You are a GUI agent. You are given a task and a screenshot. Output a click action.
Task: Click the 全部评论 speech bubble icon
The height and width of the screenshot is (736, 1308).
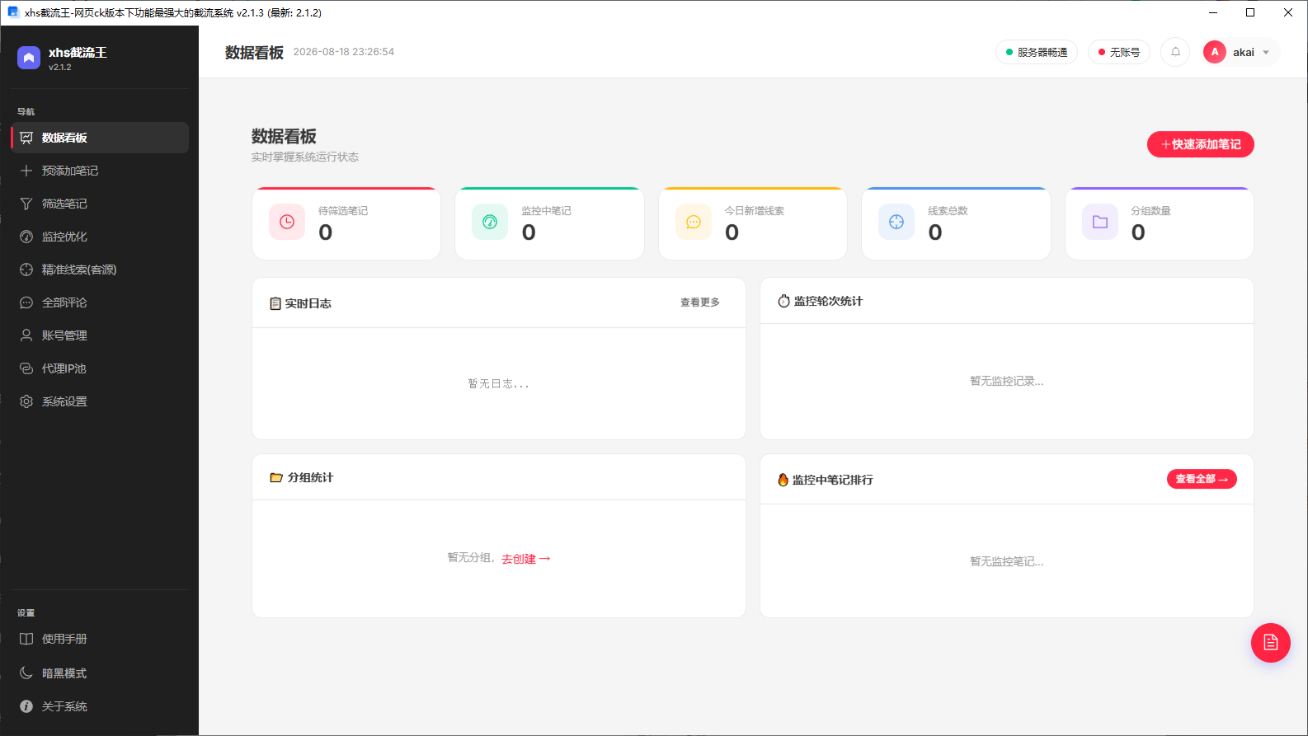[x=26, y=302]
